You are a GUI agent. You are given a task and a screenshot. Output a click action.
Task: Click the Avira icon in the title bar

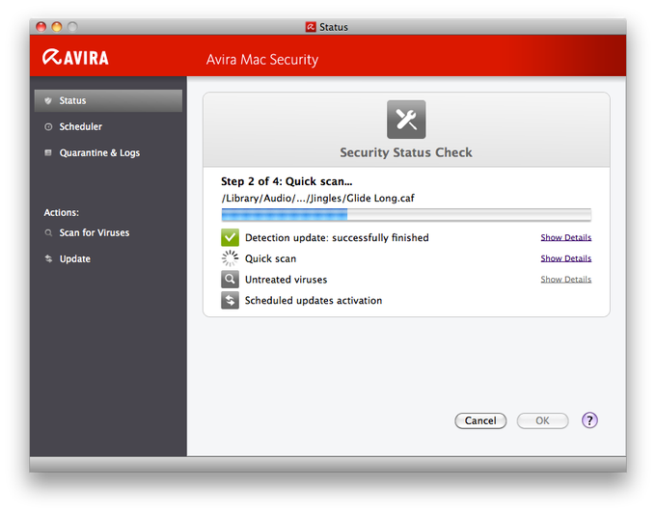coord(311,27)
